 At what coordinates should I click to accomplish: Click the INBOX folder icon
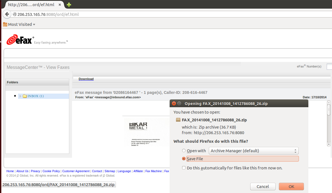tap(25, 96)
